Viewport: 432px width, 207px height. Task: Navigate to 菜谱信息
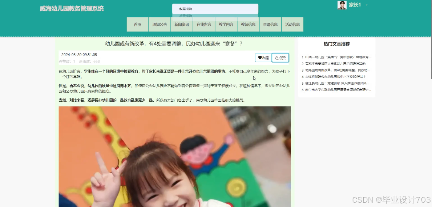270,25
